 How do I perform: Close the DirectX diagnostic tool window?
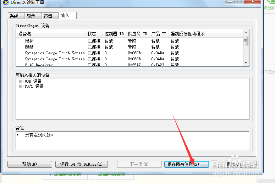253,1
